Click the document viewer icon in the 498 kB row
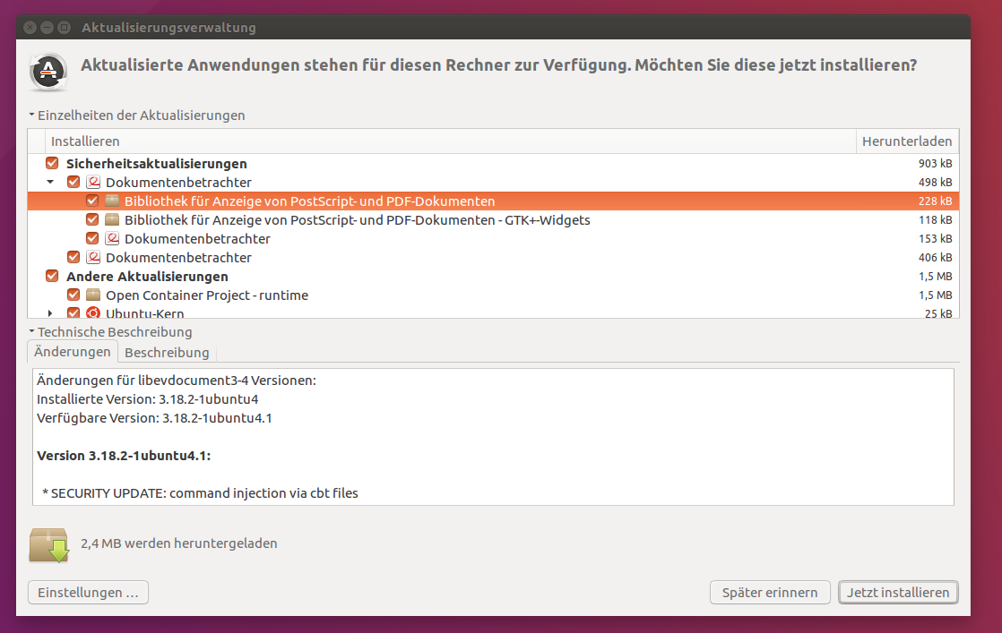This screenshot has height=633, width=1002. coord(93,183)
